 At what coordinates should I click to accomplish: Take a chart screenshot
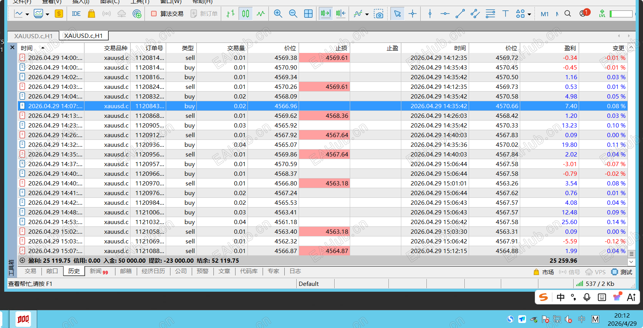378,14
